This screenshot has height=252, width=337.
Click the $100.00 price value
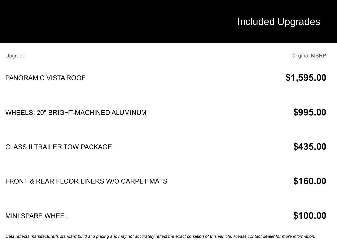coord(310,216)
